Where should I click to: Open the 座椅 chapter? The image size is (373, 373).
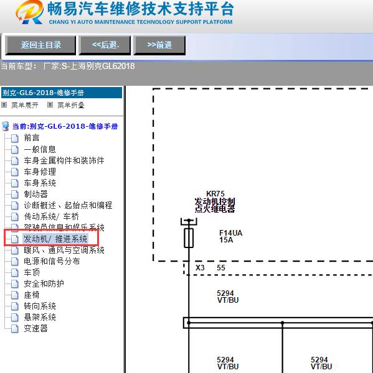point(32,295)
